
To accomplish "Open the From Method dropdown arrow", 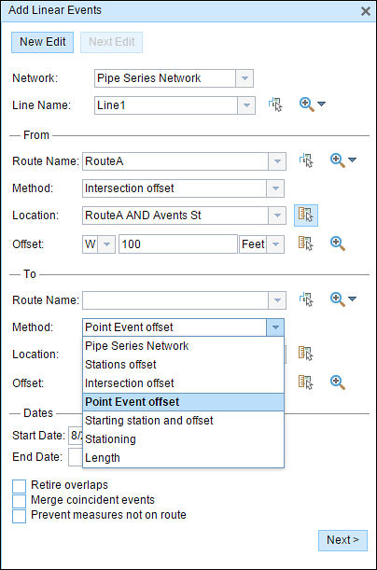I will [x=275, y=188].
